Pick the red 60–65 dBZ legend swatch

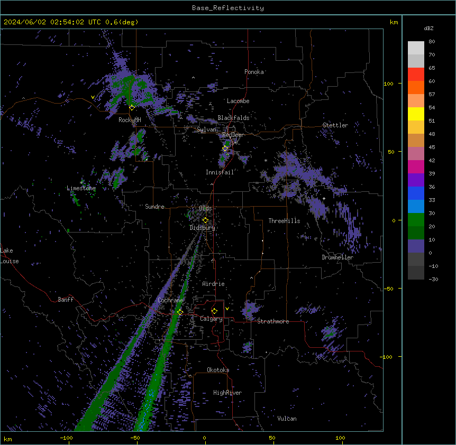pos(416,75)
